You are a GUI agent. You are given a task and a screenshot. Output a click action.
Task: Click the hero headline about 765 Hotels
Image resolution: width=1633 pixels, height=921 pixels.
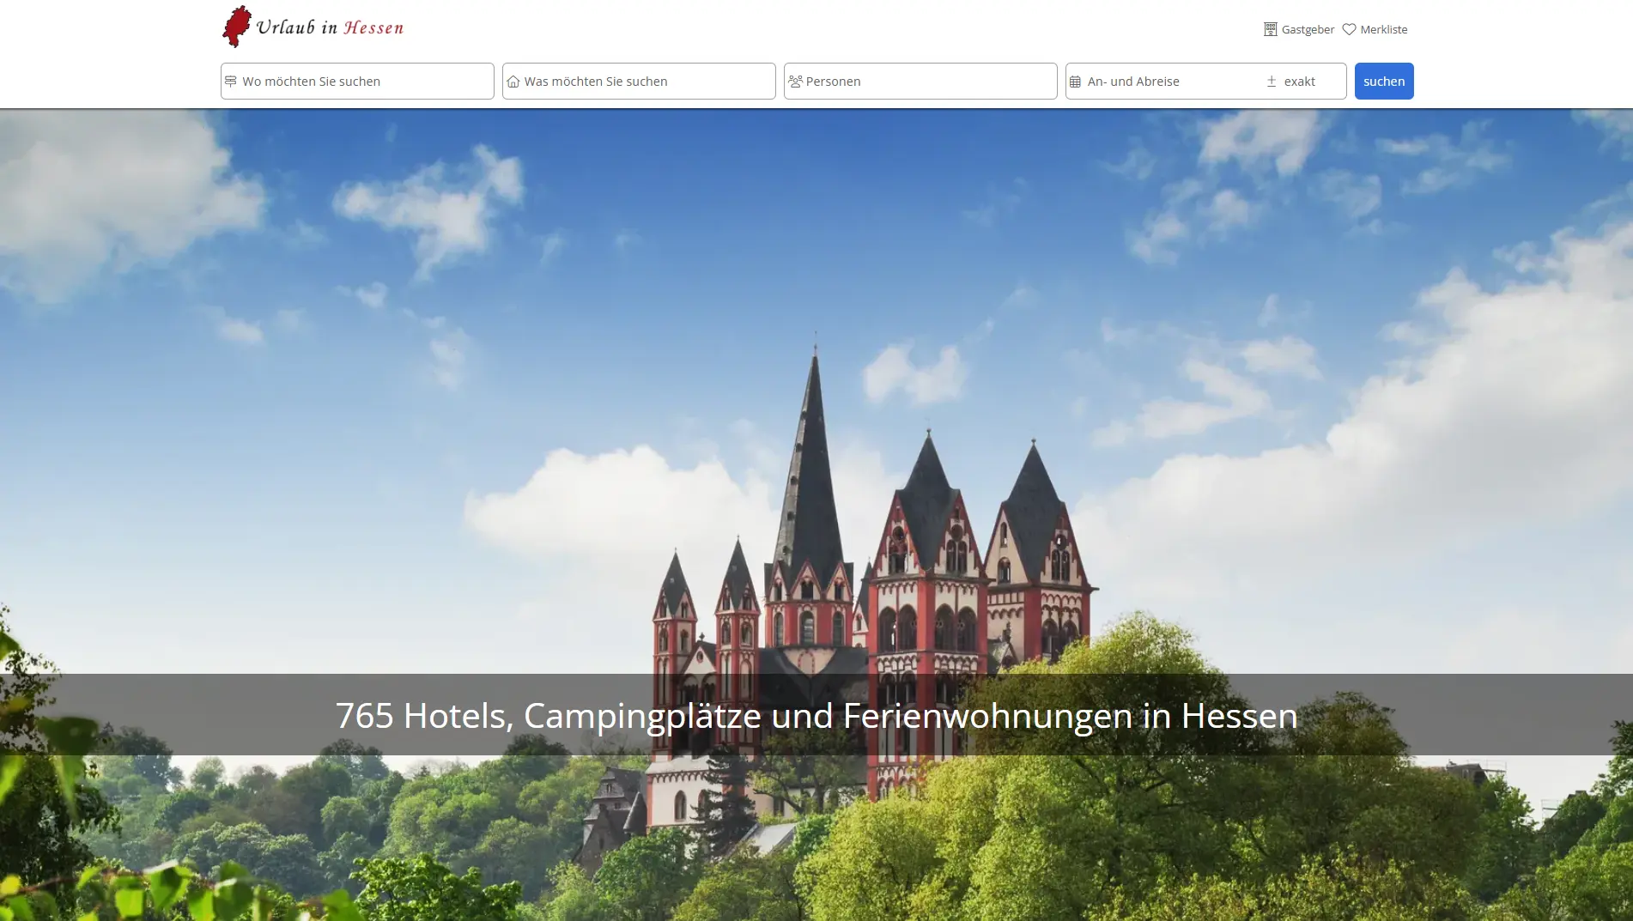816,714
